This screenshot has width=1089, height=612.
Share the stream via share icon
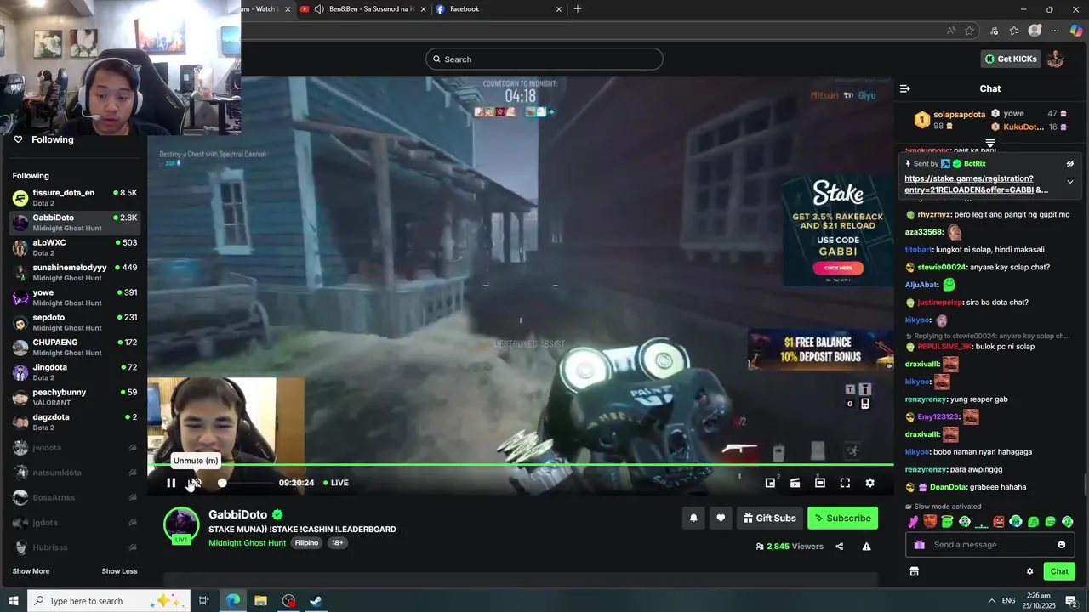pyautogui.click(x=840, y=547)
